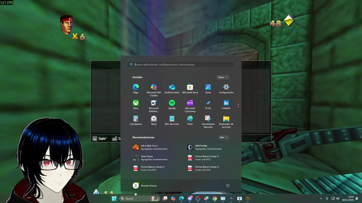
Task: Open Explorador de archivos
Action: coord(226,122)
